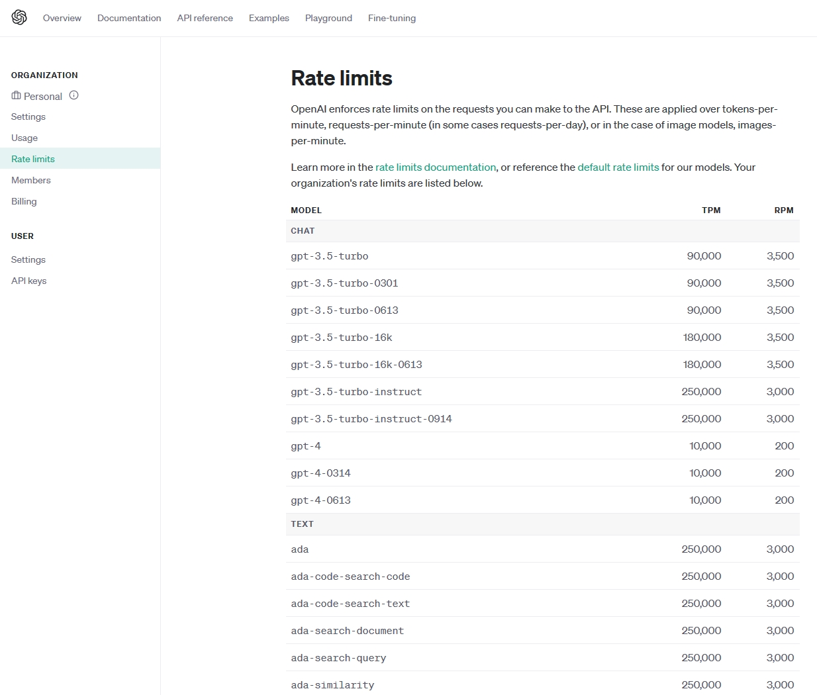This screenshot has width=817, height=695.
Task: Click the gpt-3.5-turbo-16k-0613 model name
Action: pos(356,365)
